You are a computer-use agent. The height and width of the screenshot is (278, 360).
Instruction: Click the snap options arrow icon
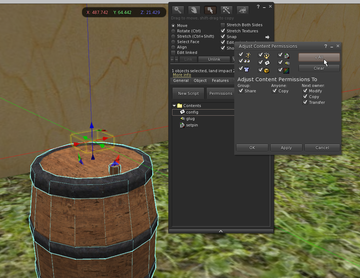[x=267, y=37]
